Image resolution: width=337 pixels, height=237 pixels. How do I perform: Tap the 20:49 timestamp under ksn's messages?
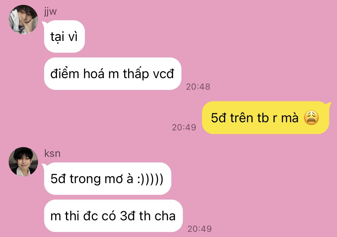pyautogui.click(x=199, y=229)
